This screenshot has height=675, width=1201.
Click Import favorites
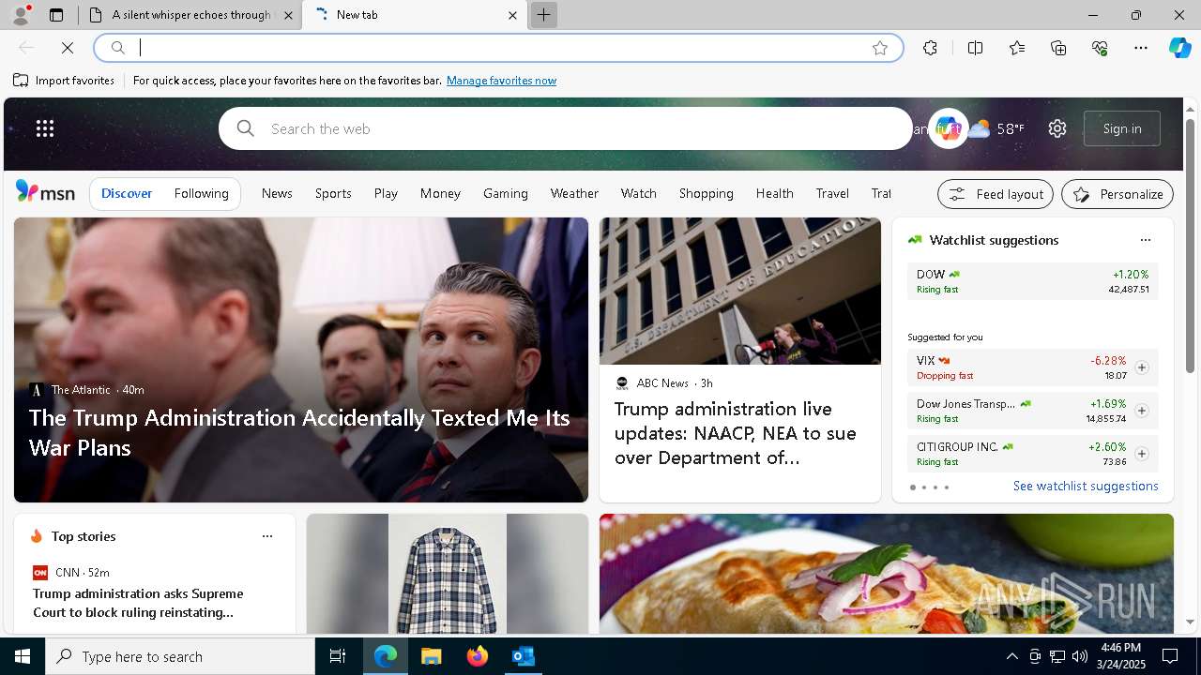click(x=64, y=81)
